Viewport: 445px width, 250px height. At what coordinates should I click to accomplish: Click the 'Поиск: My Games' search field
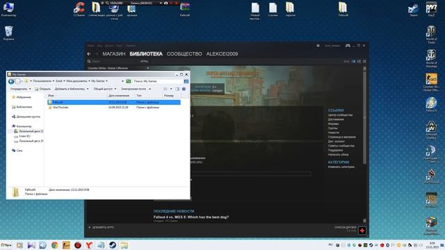pyautogui.click(x=159, y=81)
